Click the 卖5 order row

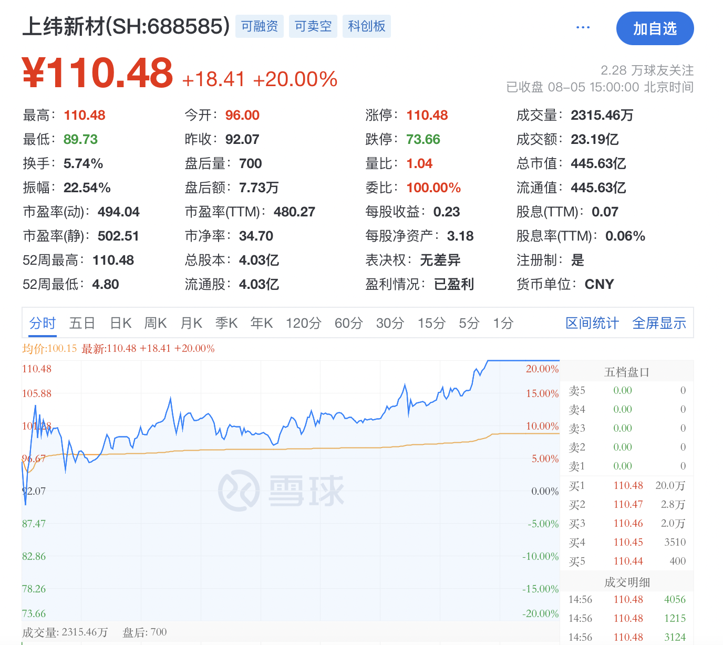627,390
